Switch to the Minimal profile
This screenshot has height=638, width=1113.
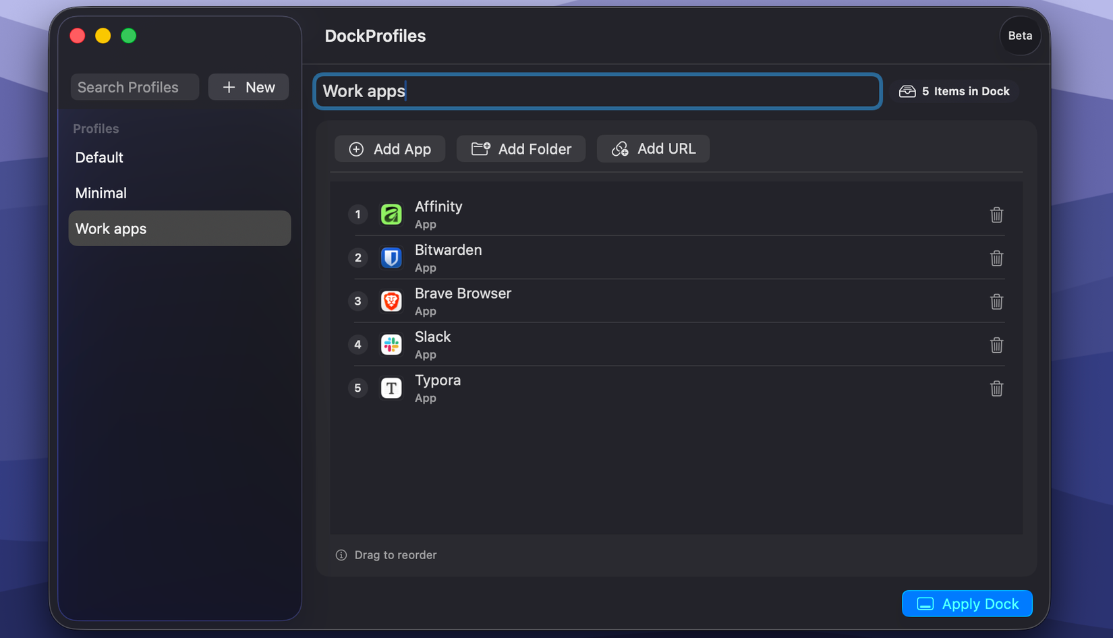click(x=101, y=193)
